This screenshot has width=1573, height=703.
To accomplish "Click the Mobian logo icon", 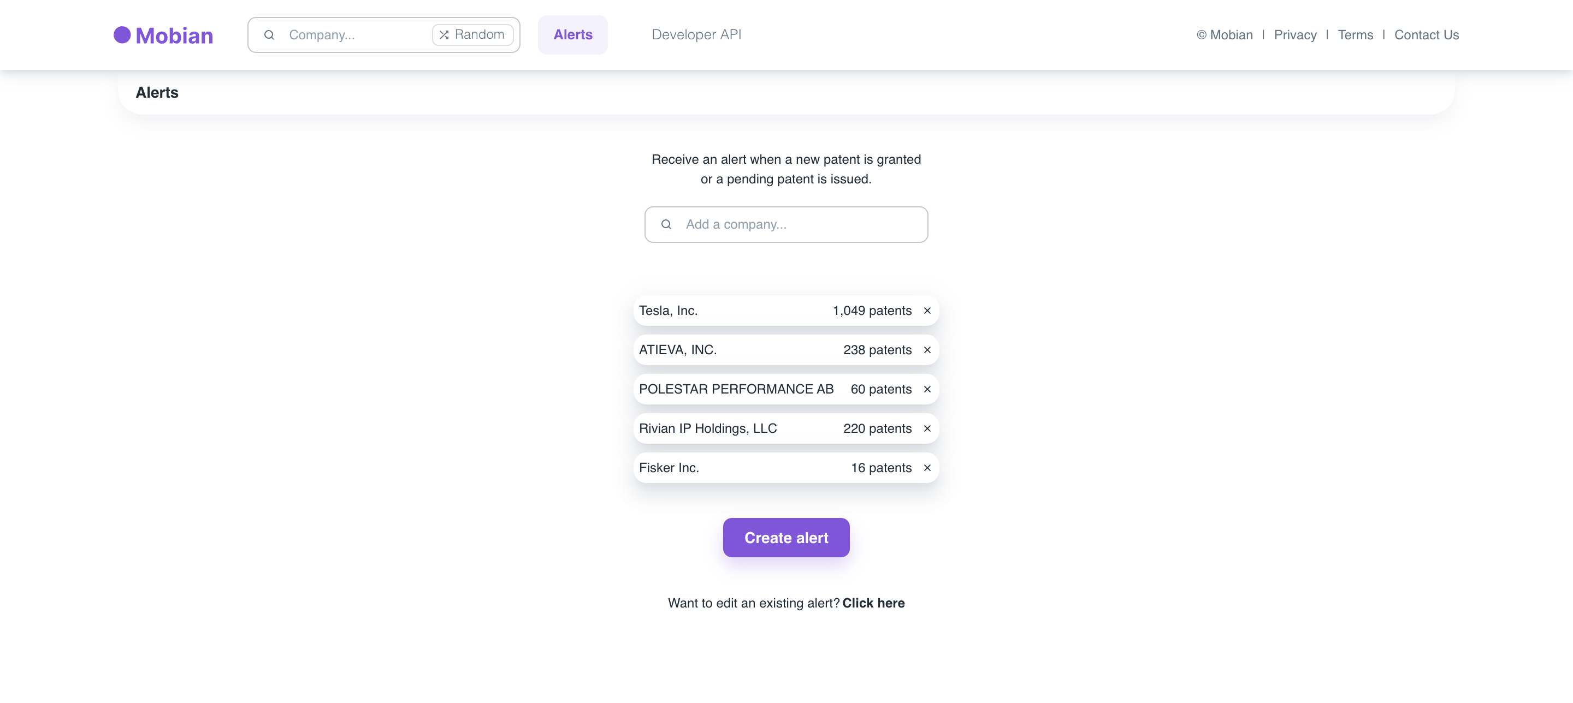I will point(123,35).
